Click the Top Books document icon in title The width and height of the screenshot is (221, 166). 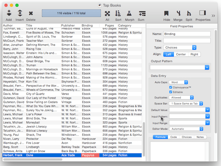[x=100, y=5]
